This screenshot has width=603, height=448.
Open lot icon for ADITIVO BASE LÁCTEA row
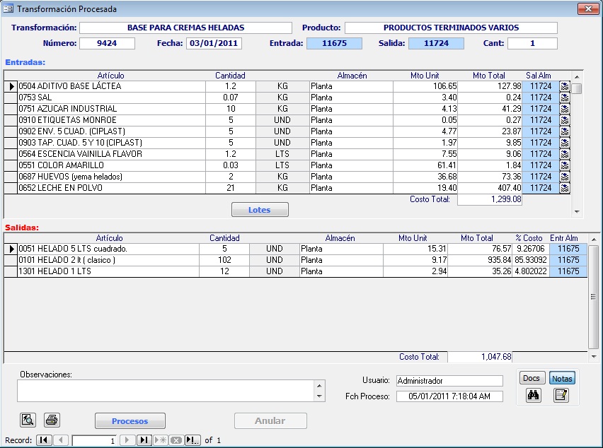564,86
